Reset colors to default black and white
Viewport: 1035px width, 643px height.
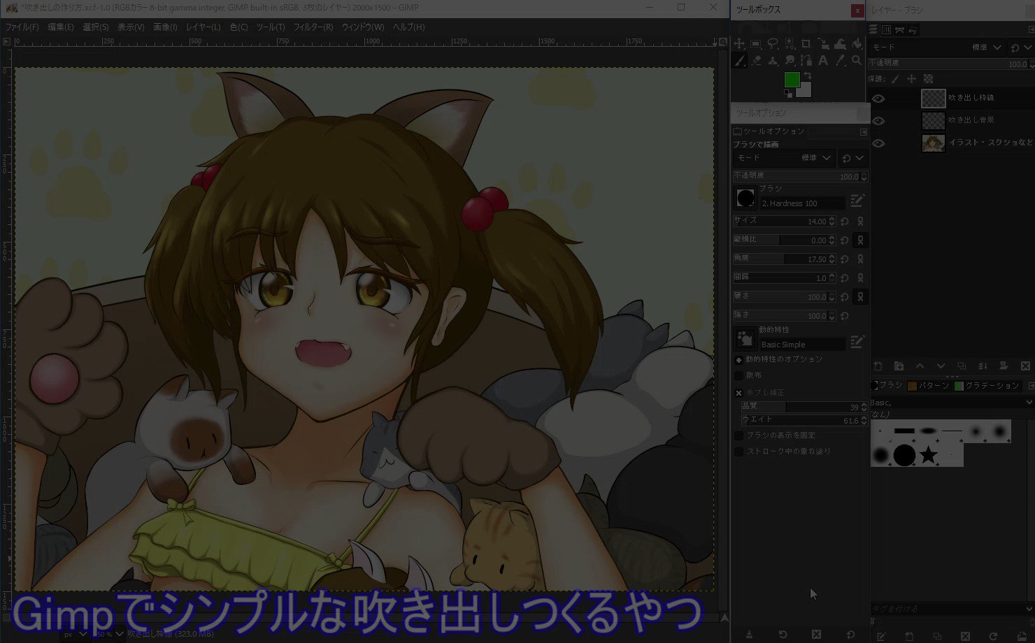point(788,94)
